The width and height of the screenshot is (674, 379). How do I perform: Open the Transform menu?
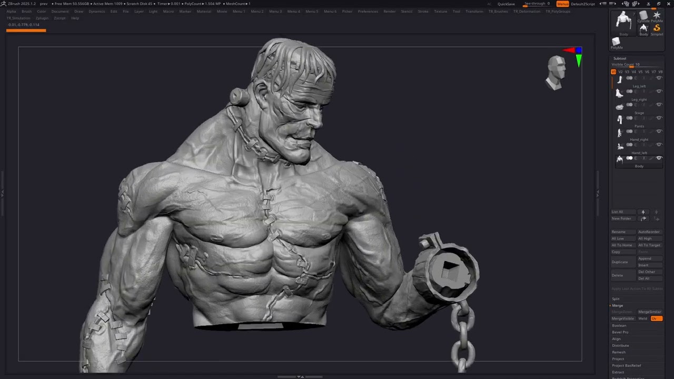474,11
